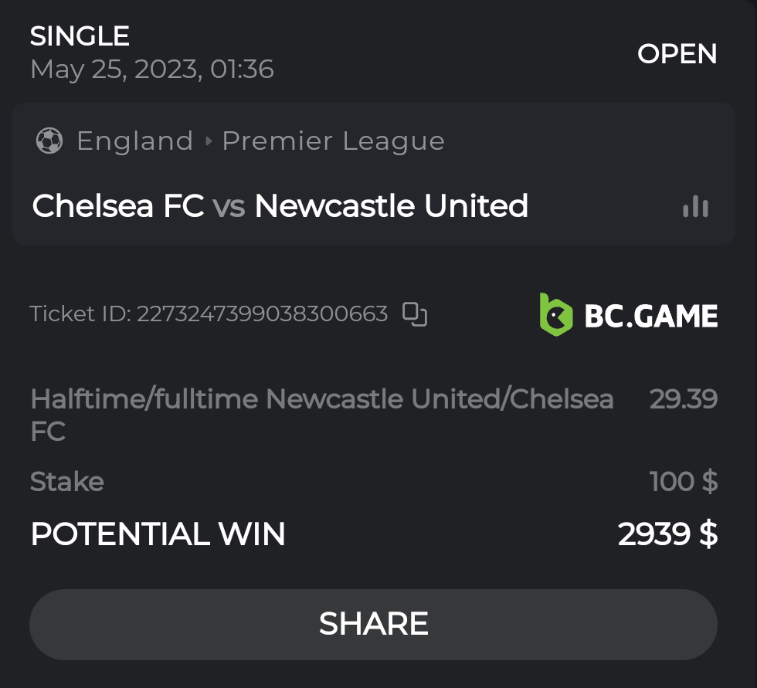Click the 29.39 odds value

click(x=683, y=399)
